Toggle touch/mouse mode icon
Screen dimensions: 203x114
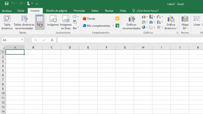28,3
